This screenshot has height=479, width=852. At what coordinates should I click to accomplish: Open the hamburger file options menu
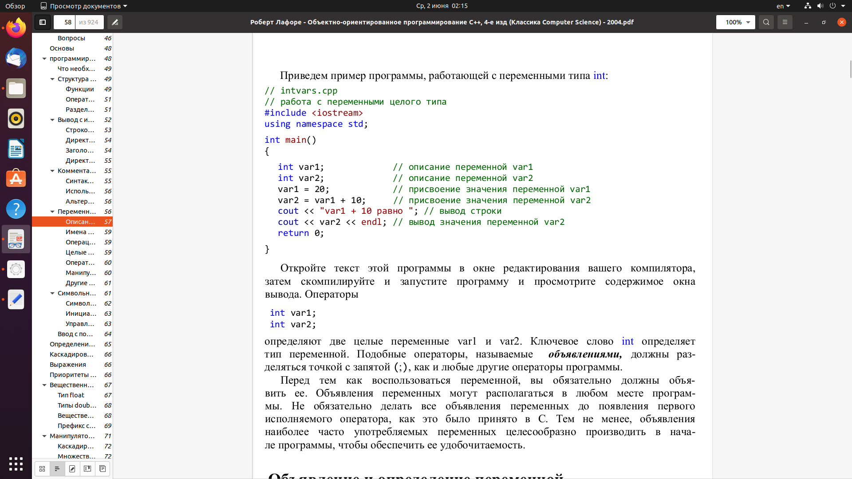[x=785, y=22]
